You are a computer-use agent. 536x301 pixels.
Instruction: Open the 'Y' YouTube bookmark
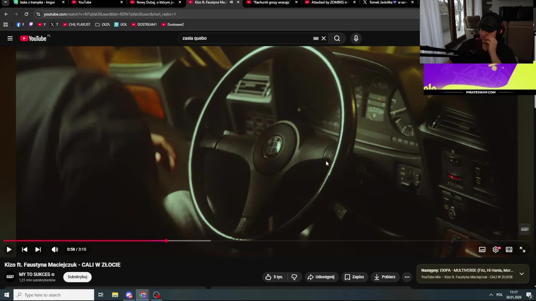coord(41,25)
